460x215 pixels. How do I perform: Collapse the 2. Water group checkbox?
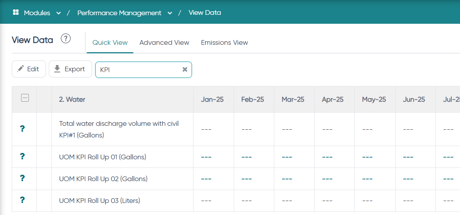(x=25, y=98)
